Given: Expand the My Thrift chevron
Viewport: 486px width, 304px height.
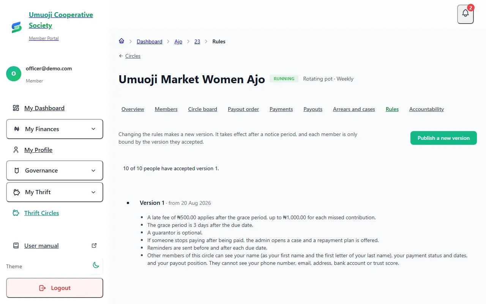Looking at the screenshot, I should (x=93, y=192).
